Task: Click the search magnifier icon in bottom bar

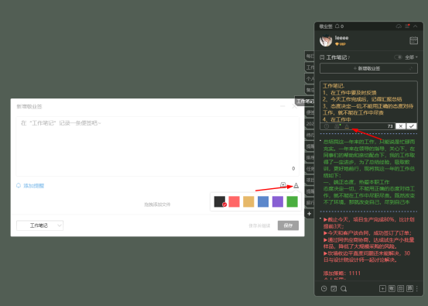Action: pos(344,288)
